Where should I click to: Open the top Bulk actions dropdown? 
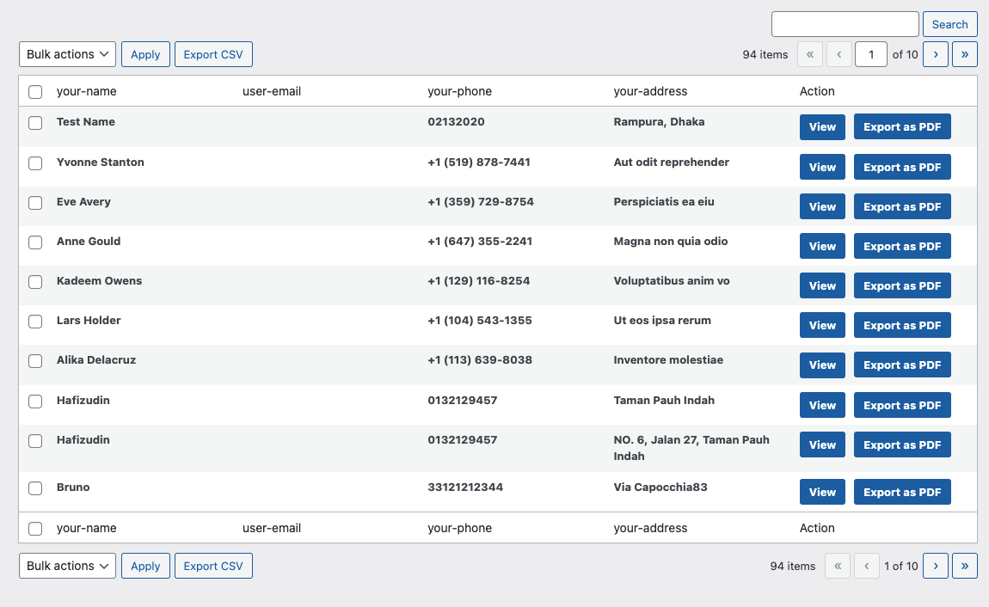click(67, 54)
